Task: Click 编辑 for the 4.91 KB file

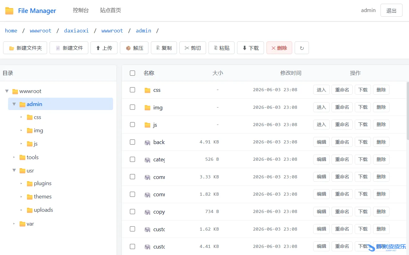Action: coord(321,142)
